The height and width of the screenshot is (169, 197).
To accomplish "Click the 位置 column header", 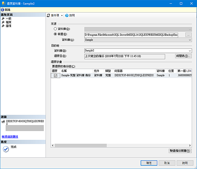I will pos(172,71).
